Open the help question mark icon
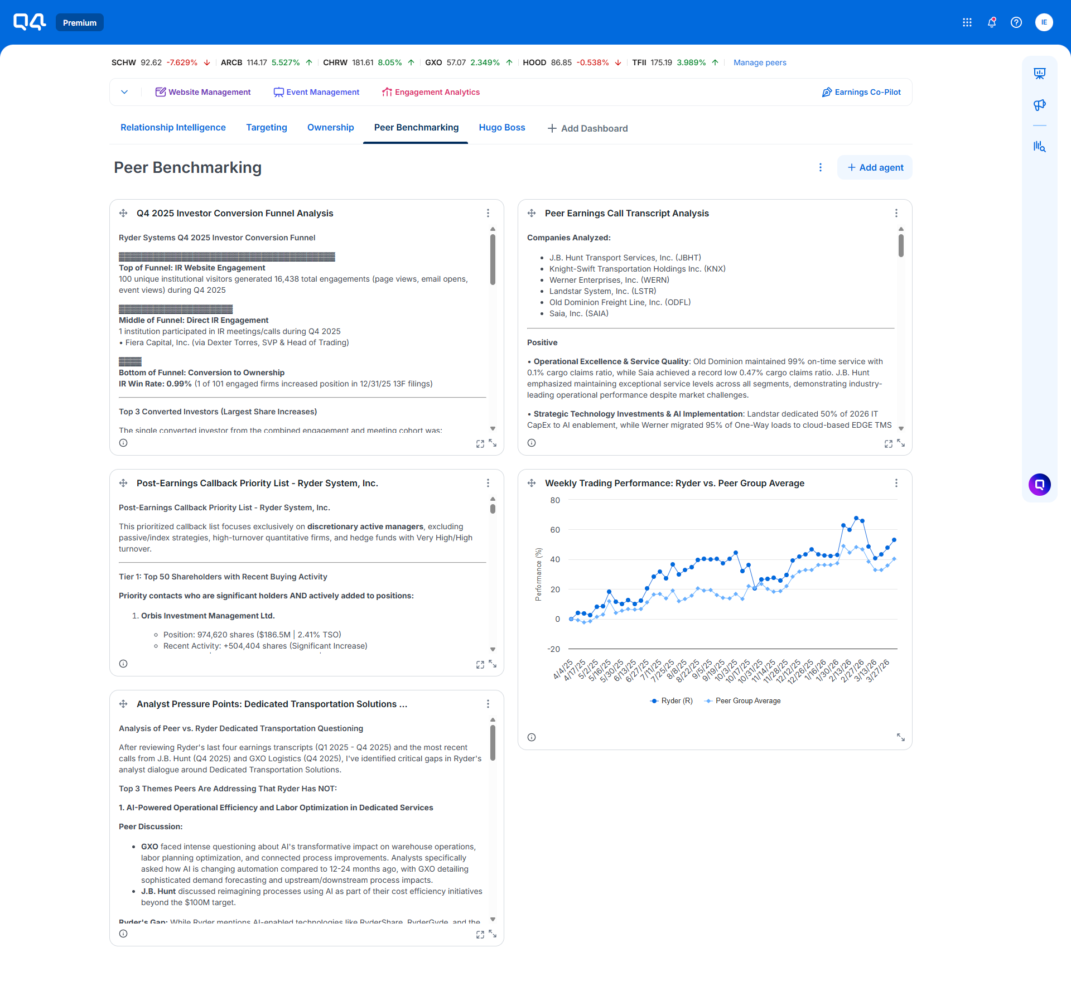1071x991 pixels. tap(1016, 22)
